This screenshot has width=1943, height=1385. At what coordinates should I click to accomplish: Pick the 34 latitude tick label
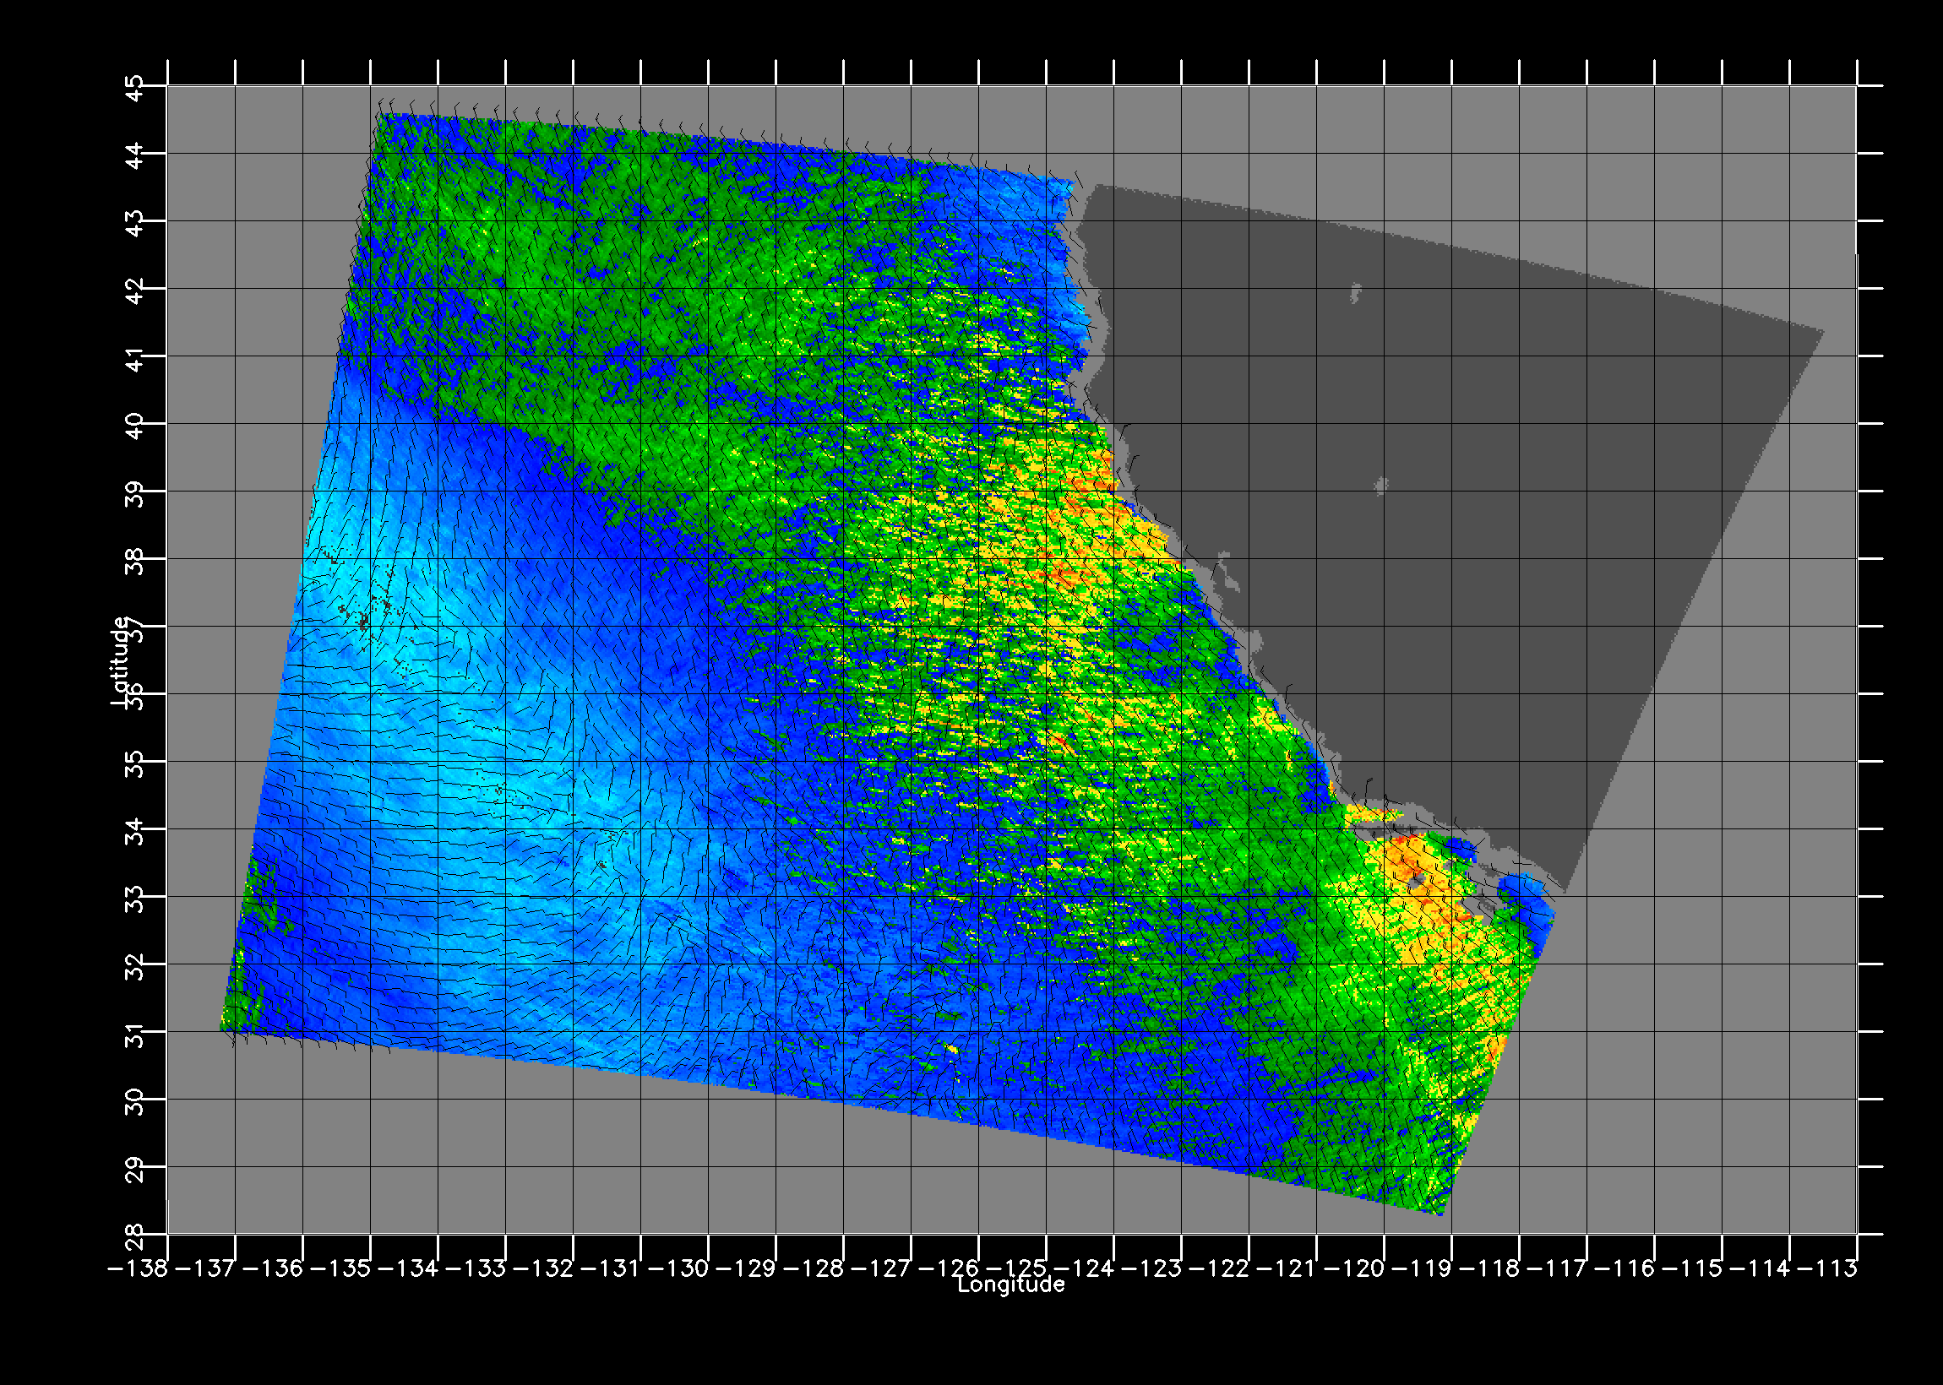pyautogui.click(x=135, y=832)
